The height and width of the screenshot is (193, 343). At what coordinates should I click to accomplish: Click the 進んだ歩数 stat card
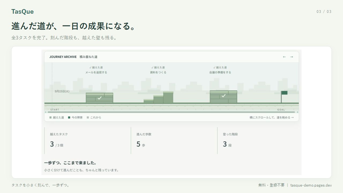click(x=174, y=140)
